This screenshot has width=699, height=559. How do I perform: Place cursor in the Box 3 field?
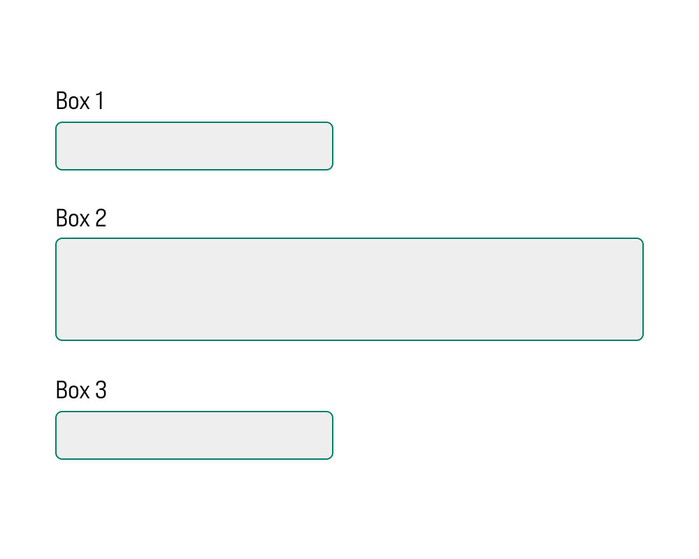194,435
